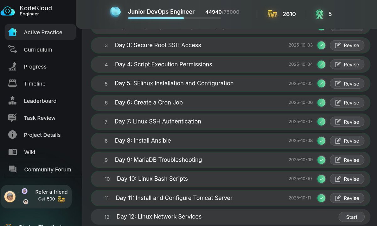Revise Day 8 Install Ansible

347,141
